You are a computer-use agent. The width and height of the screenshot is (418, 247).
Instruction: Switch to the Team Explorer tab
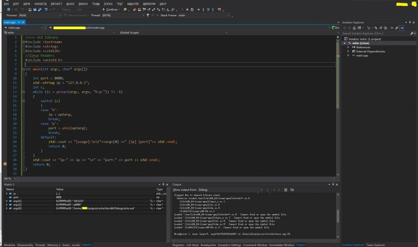point(376,245)
